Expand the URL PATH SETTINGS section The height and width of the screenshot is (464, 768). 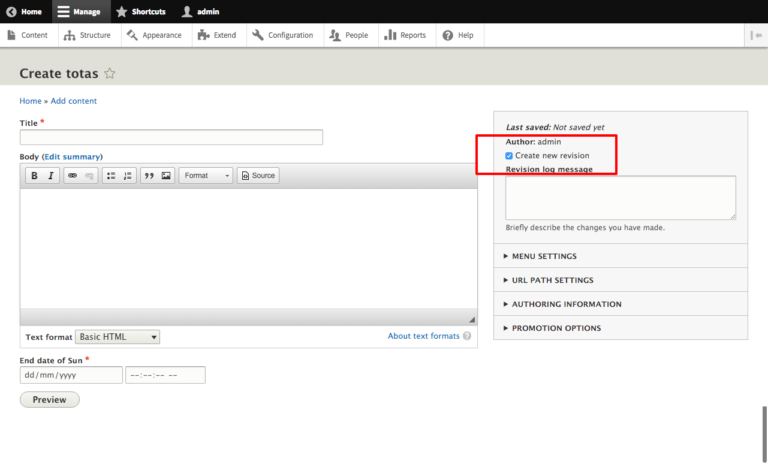click(x=552, y=279)
